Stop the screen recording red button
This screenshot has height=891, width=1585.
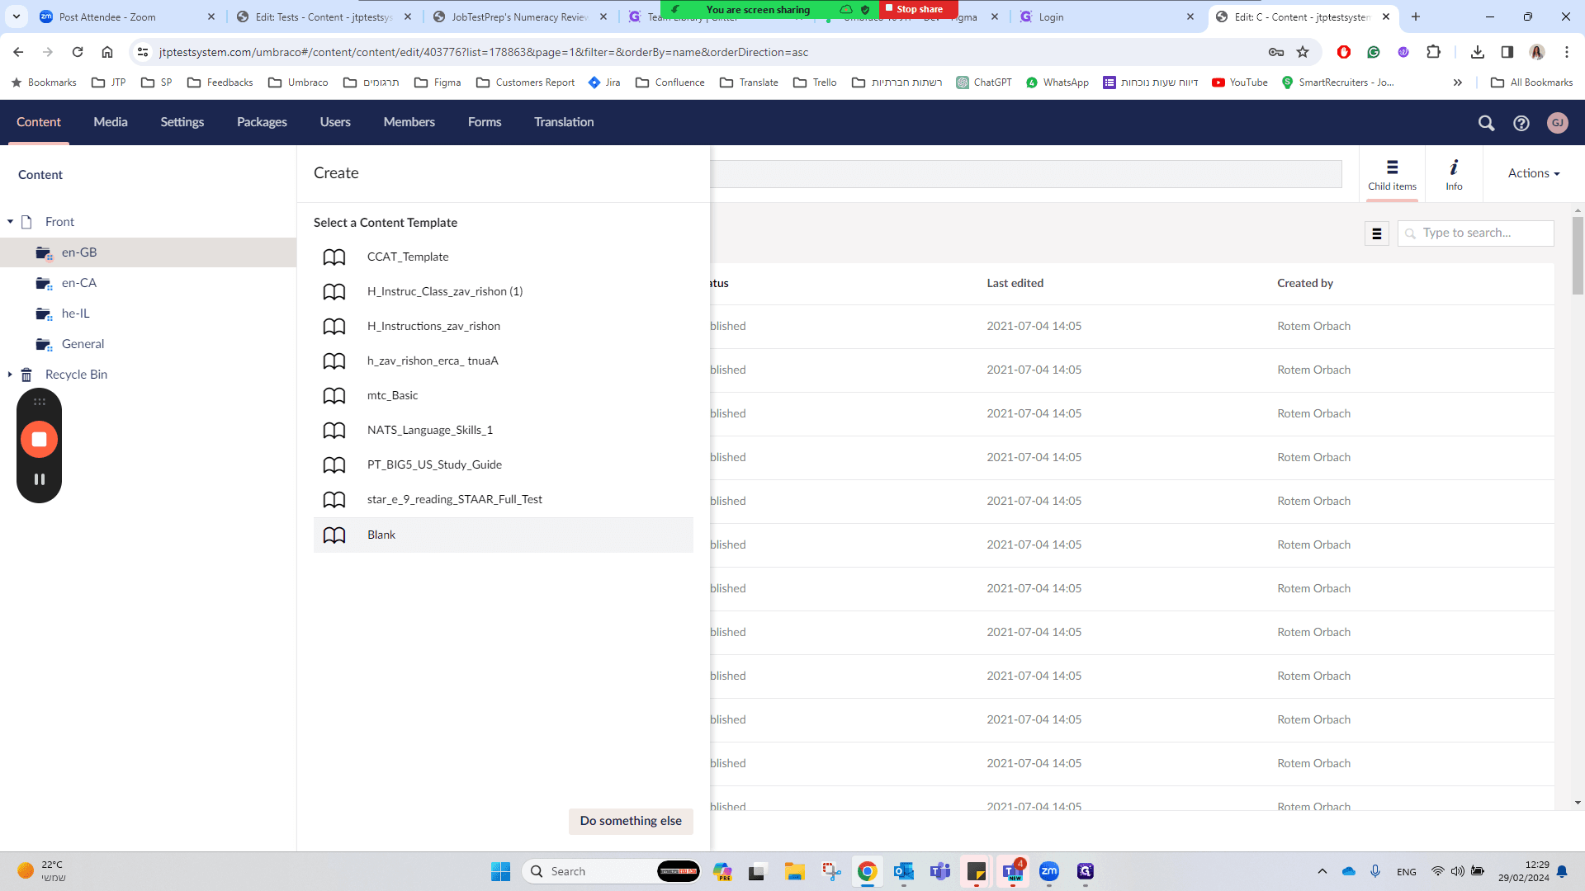click(x=39, y=439)
